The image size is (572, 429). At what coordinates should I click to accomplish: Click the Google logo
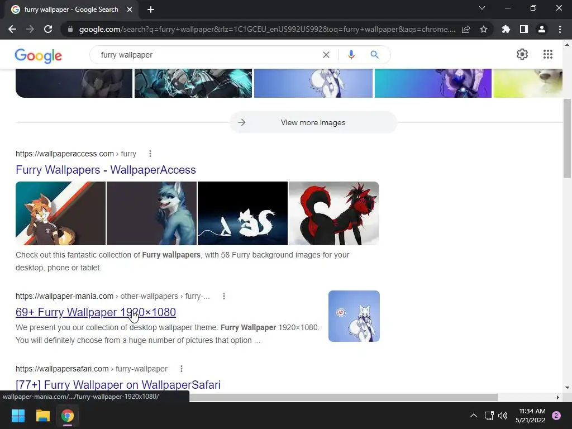pos(39,55)
